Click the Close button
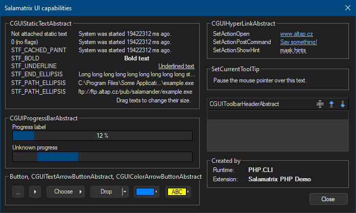Image resolution: width=356 pixels, height=213 pixels. (x=328, y=199)
